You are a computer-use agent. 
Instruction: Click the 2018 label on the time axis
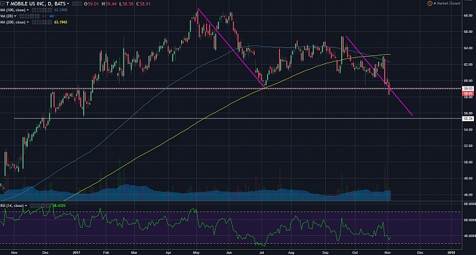pyautogui.click(x=452, y=252)
